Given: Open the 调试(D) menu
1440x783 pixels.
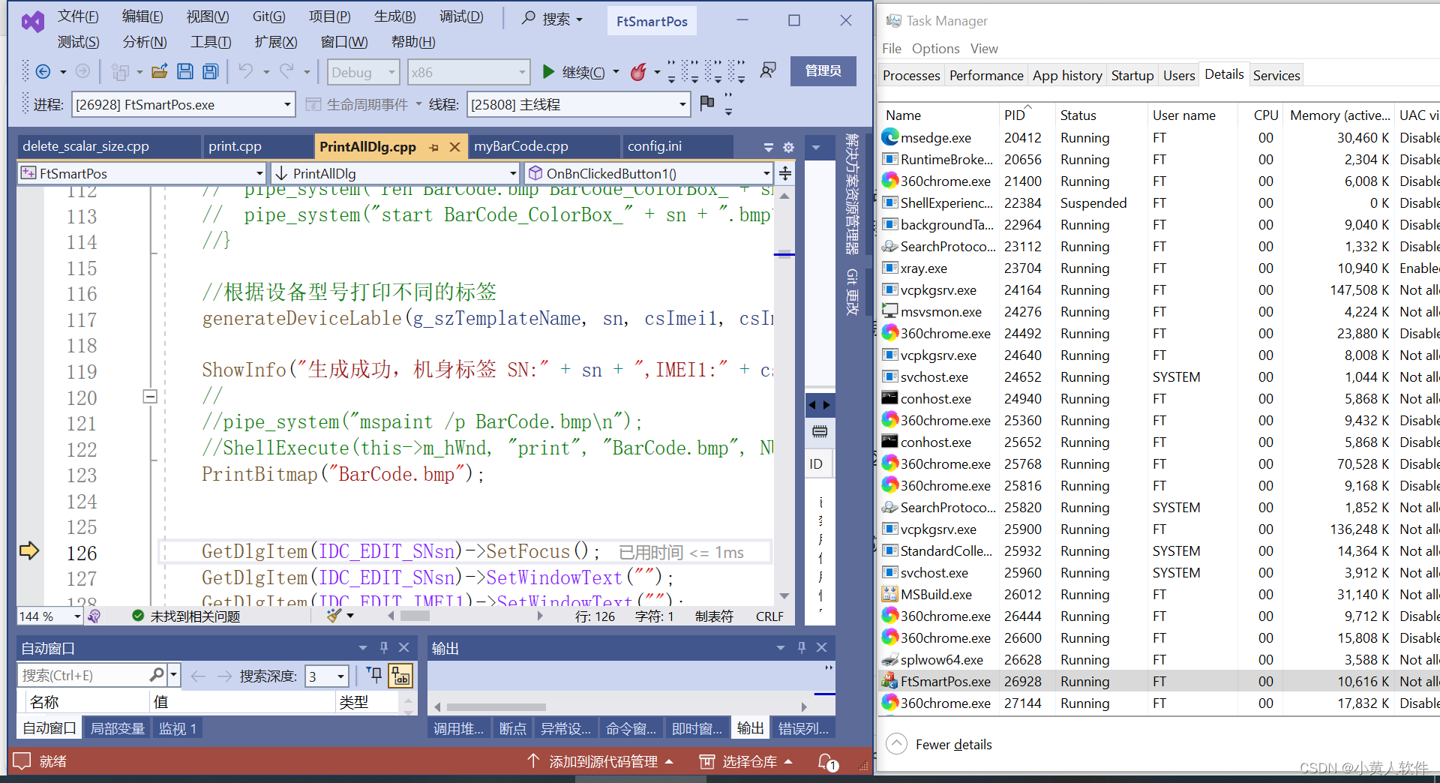Looking at the screenshot, I should [461, 16].
